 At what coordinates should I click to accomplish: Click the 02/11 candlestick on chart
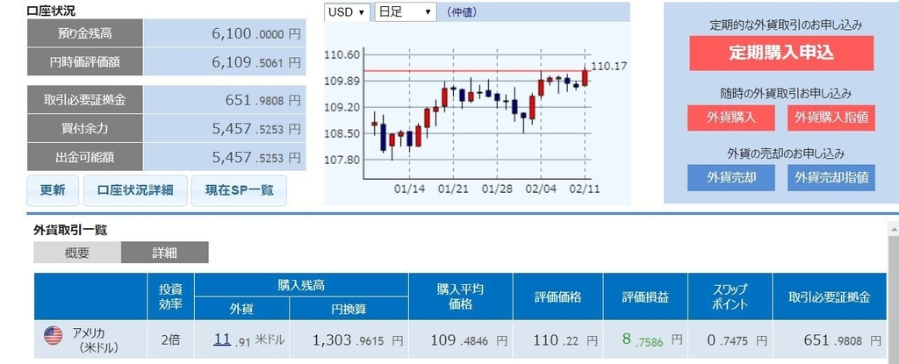584,77
